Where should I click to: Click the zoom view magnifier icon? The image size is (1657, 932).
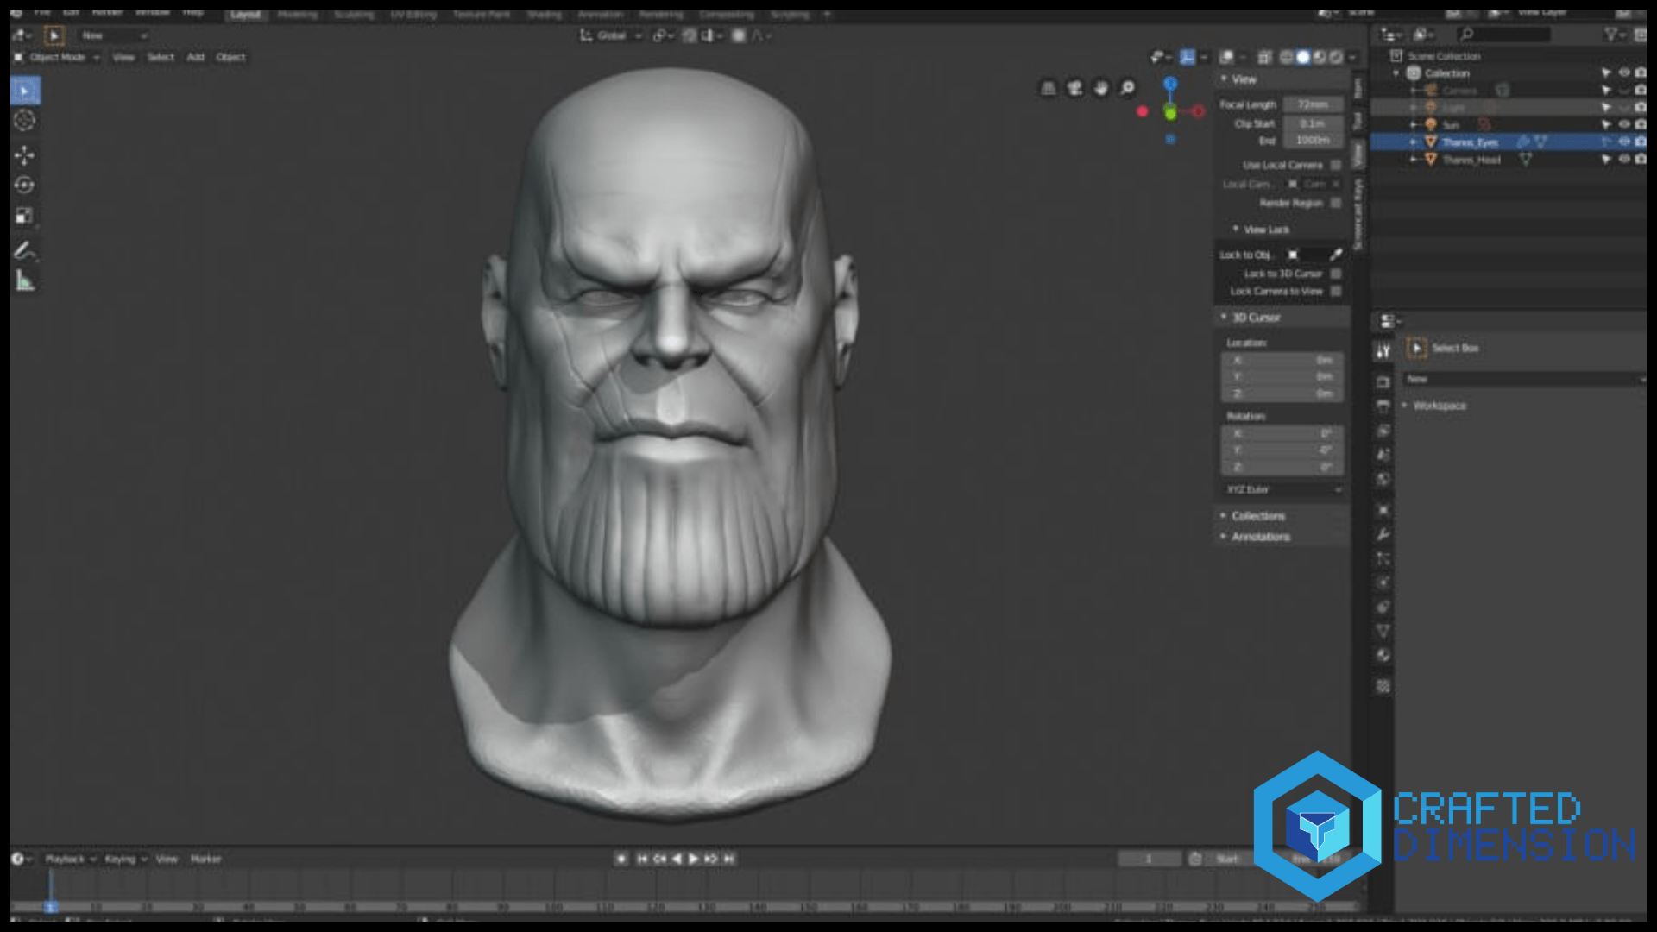point(1128,88)
